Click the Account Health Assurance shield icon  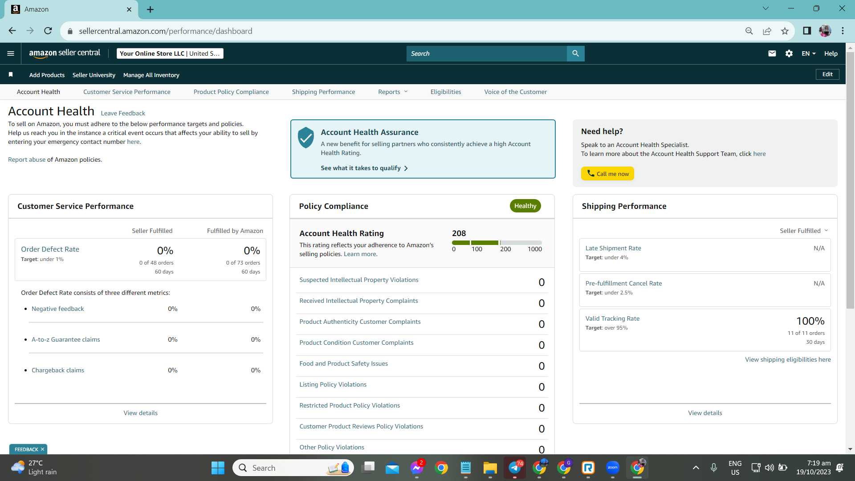306,138
